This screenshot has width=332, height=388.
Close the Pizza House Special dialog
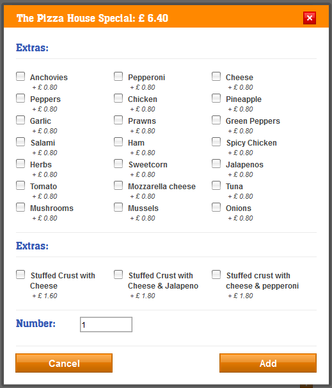click(310, 18)
